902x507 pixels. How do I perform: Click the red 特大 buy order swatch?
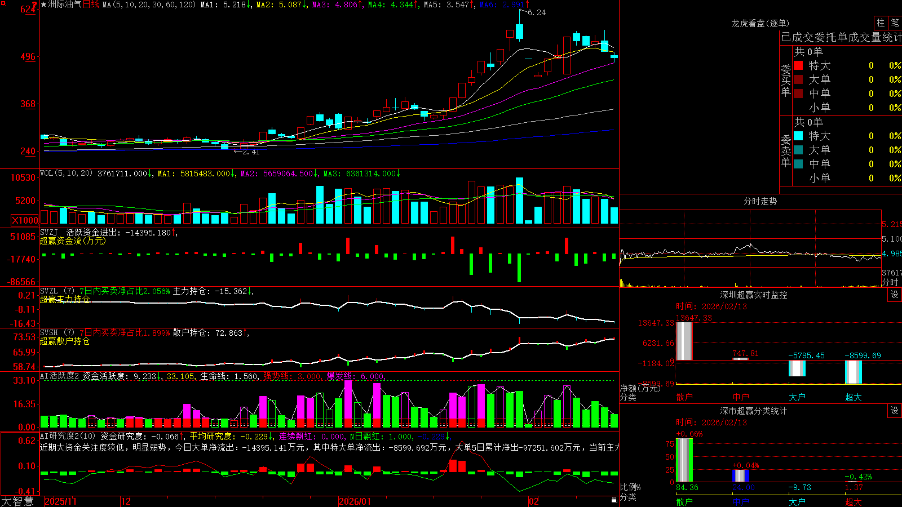[798, 65]
